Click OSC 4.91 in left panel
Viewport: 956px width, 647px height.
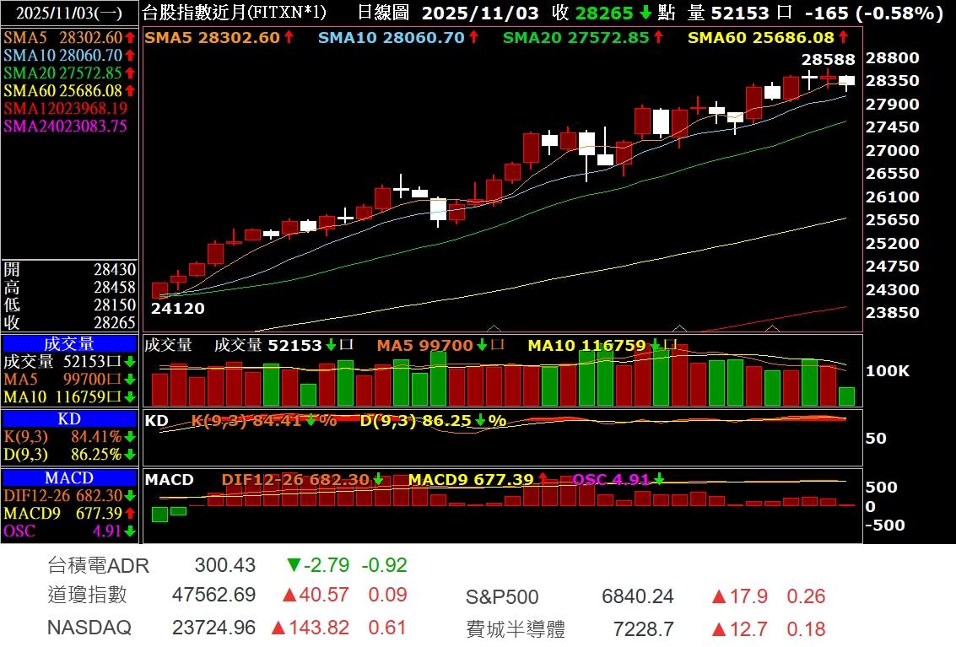click(69, 531)
